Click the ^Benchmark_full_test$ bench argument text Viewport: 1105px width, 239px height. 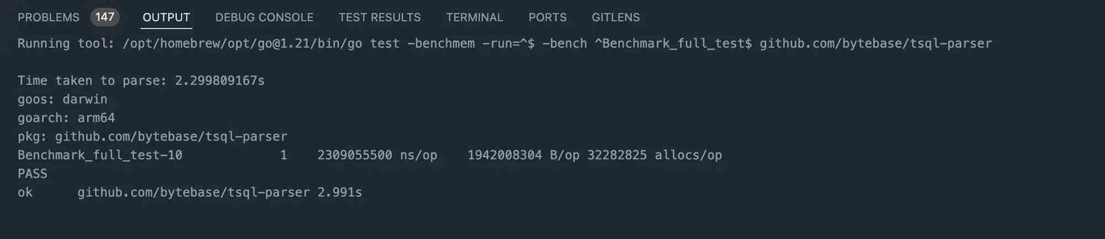(673, 44)
